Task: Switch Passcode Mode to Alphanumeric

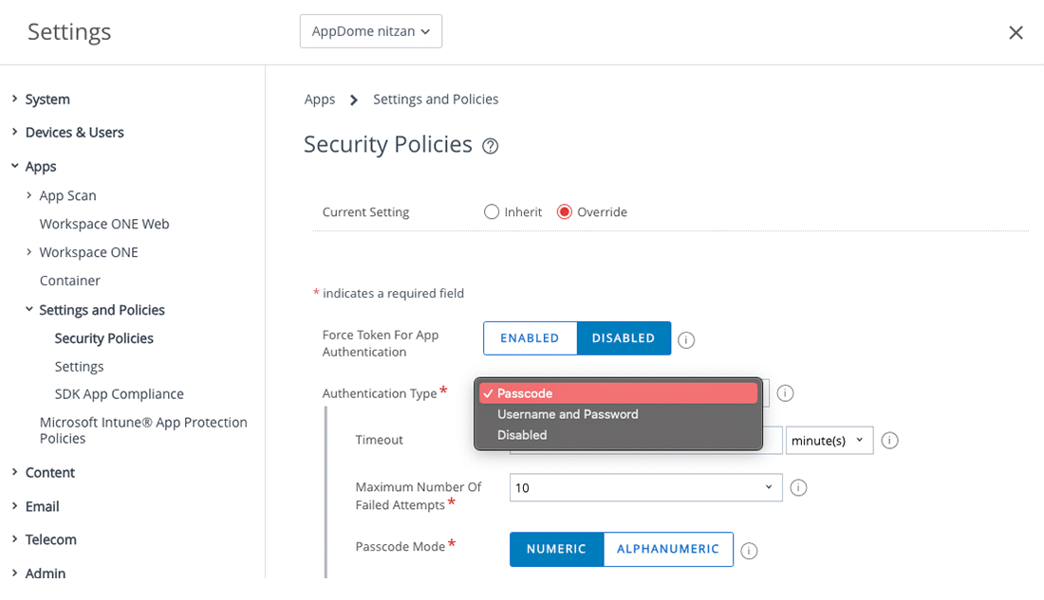Action: click(x=668, y=549)
